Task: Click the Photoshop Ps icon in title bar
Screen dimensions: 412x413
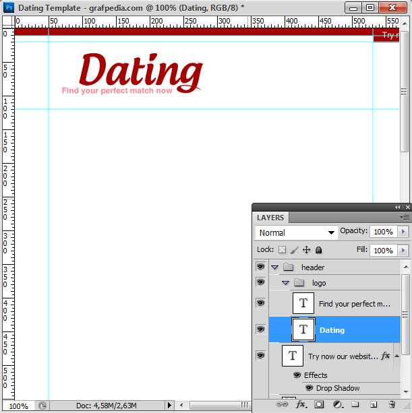Action: coord(9,7)
